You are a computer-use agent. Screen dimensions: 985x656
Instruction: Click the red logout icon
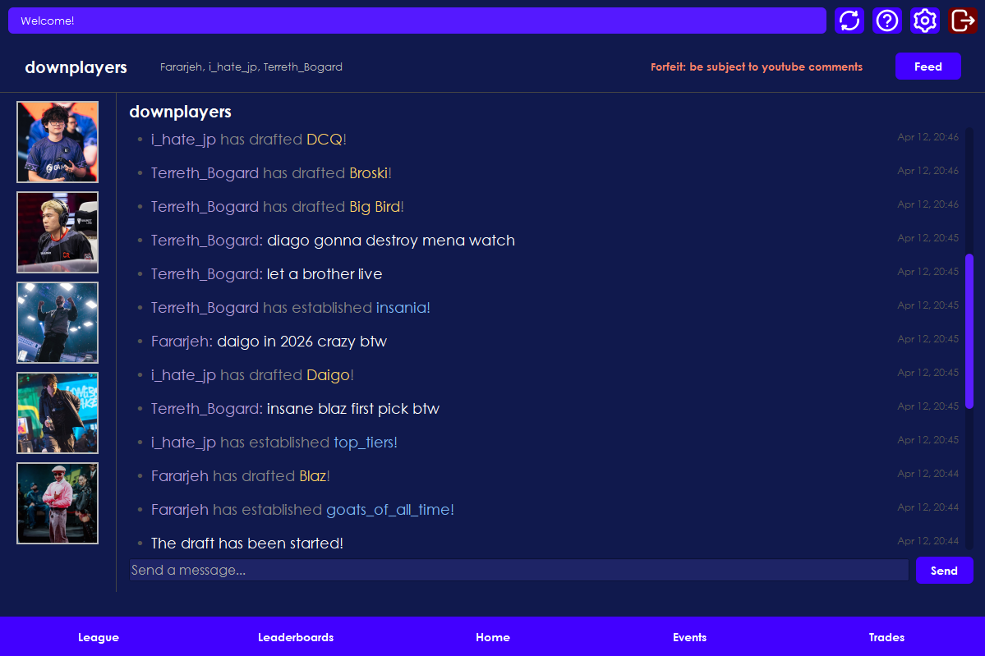[x=962, y=21]
